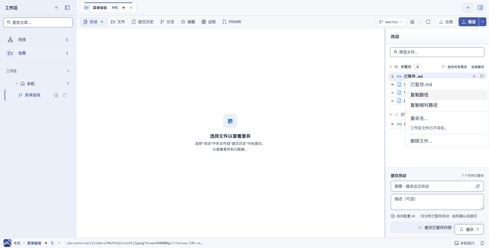The image size is (489, 248).
Task: Collapse the 本机 tree node
Action: (16, 84)
